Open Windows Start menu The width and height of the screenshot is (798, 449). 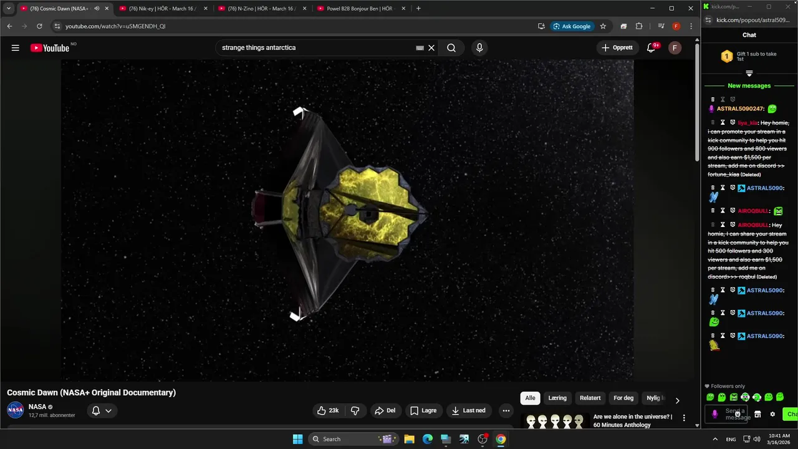click(x=297, y=439)
